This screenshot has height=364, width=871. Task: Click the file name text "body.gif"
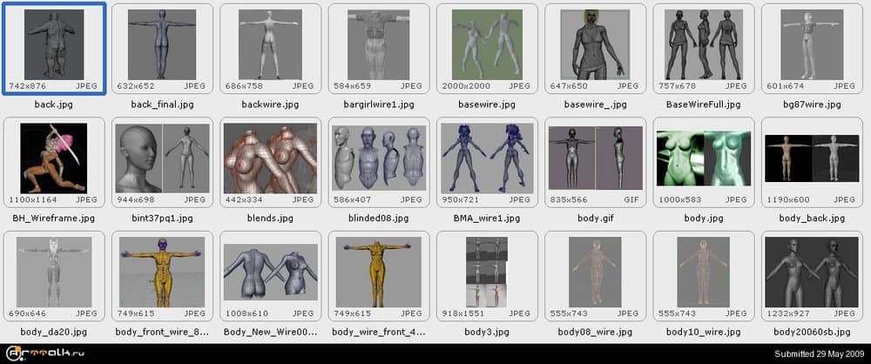(x=596, y=219)
